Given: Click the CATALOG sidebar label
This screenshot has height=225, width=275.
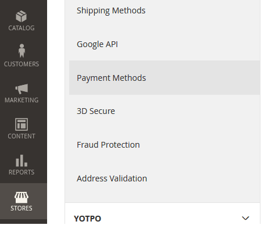Looking at the screenshot, I should point(22,28).
